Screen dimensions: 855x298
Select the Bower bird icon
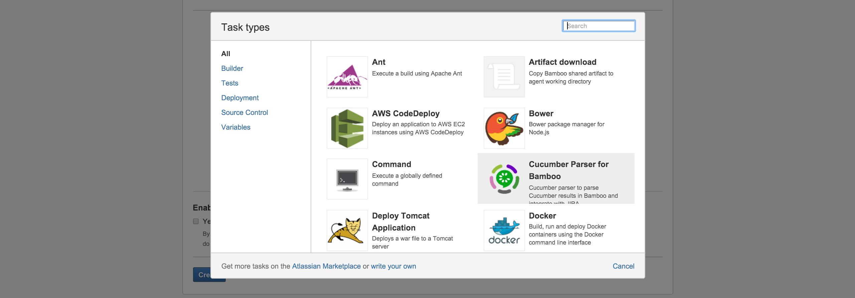(x=504, y=128)
